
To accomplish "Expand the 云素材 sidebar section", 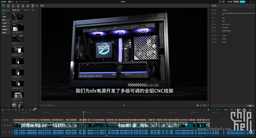I will click(6, 26).
